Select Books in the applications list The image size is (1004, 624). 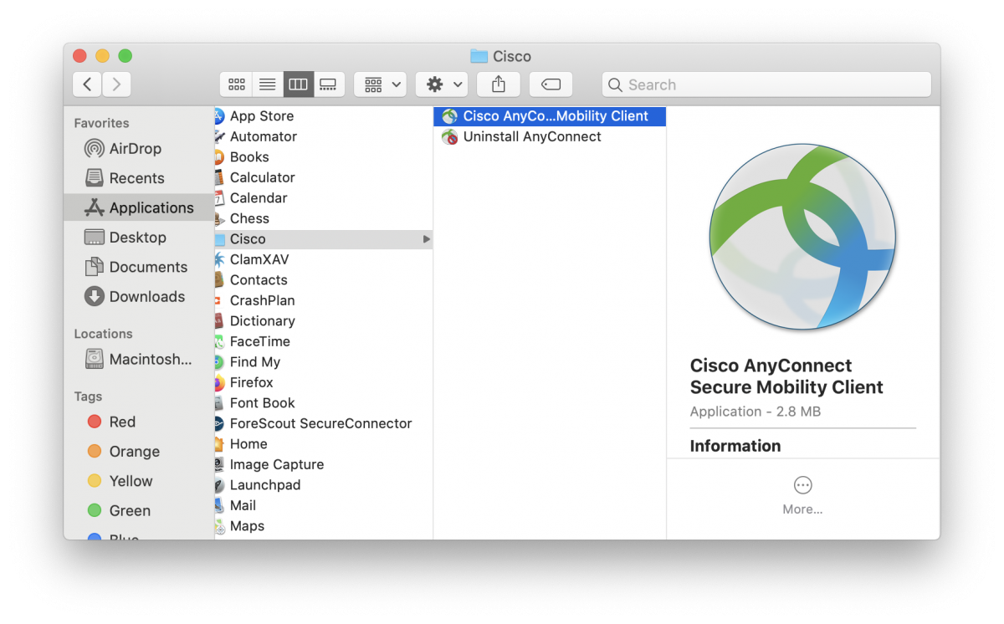click(x=324, y=157)
